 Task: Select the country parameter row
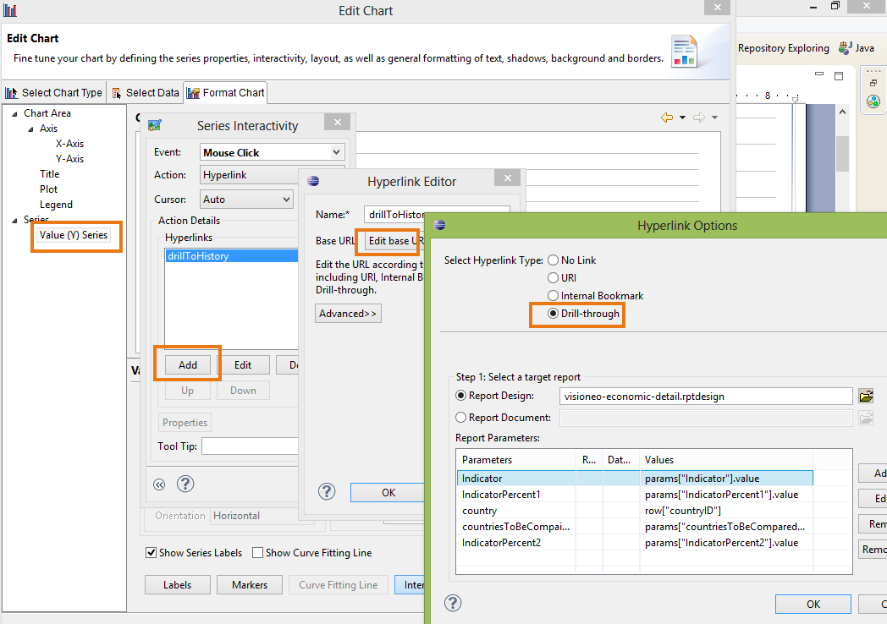tap(634, 511)
